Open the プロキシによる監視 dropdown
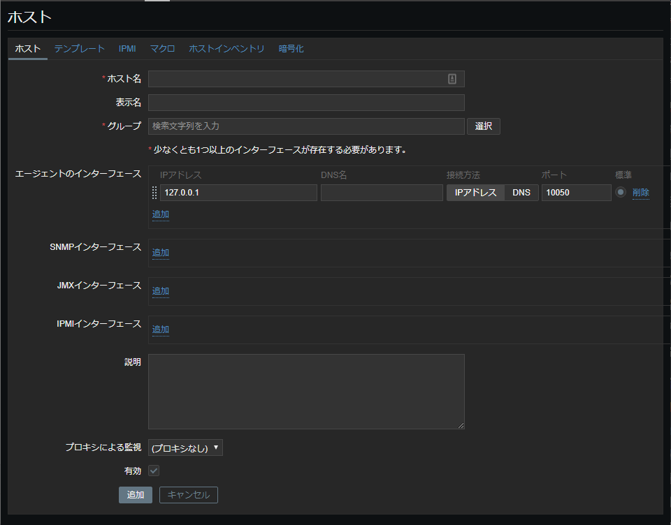Image resolution: width=671 pixels, height=525 pixels. (185, 448)
